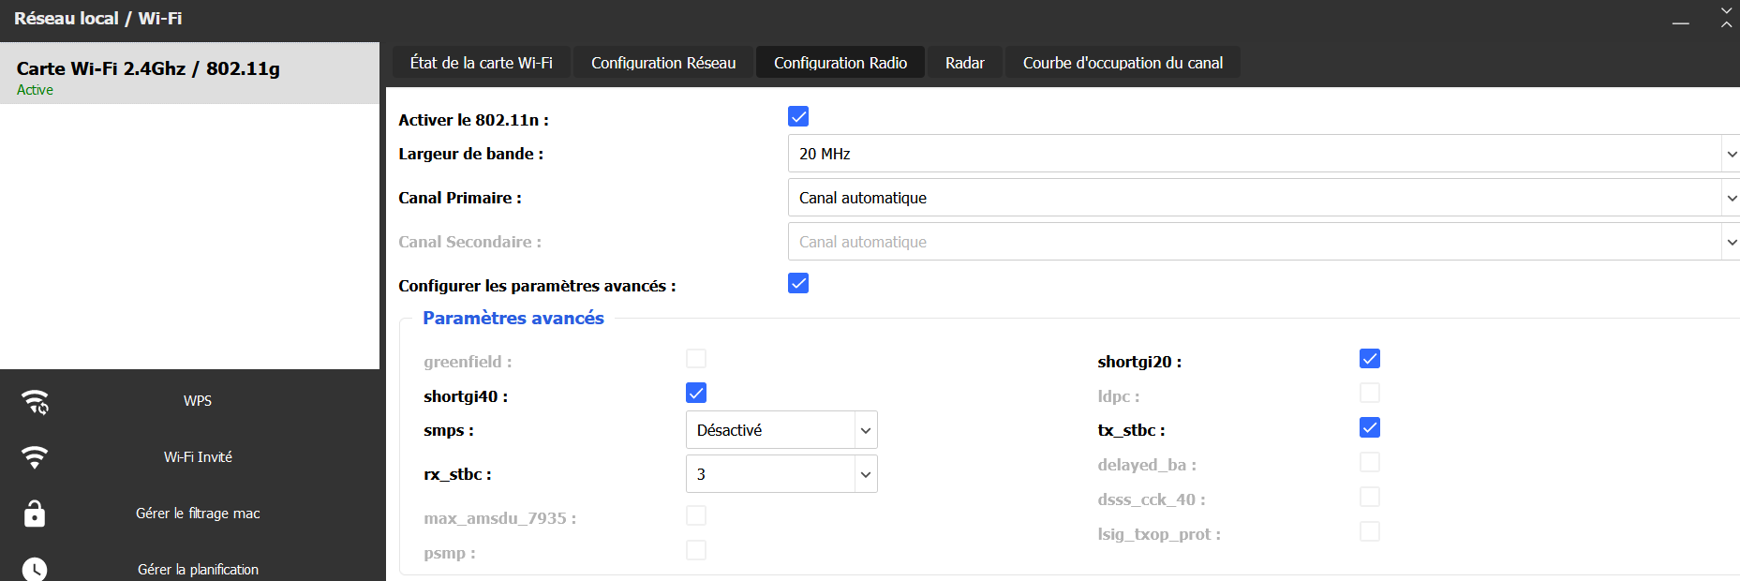This screenshot has width=1740, height=581.
Task: Uncheck the shortgi20 option
Action: [x=1370, y=359]
